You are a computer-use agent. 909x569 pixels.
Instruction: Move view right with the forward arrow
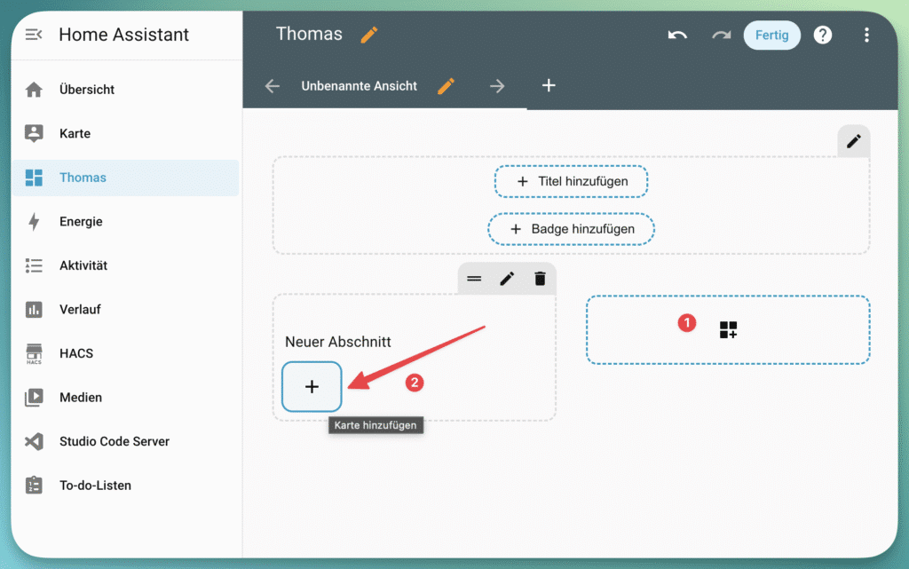click(x=497, y=86)
